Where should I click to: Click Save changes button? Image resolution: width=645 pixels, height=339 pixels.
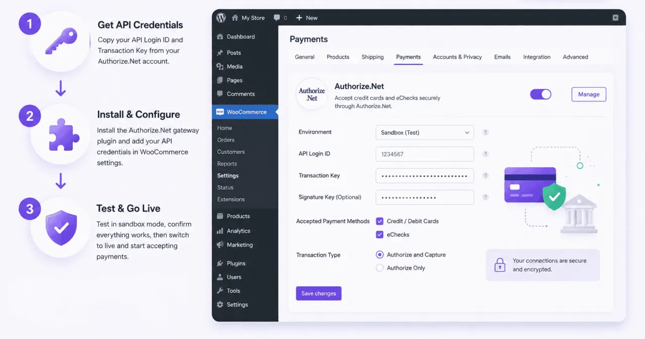point(318,294)
